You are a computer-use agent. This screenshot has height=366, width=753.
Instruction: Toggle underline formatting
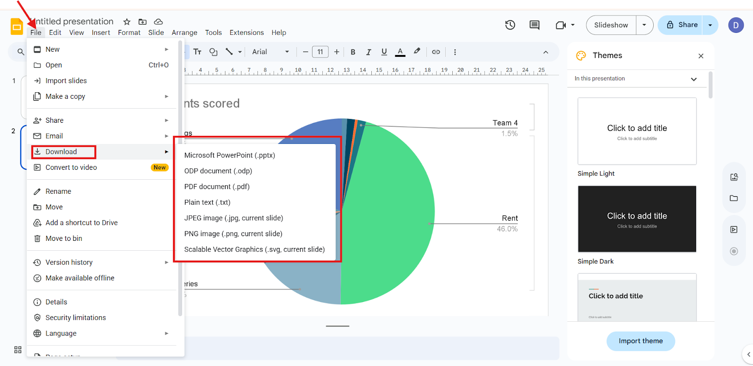(384, 52)
